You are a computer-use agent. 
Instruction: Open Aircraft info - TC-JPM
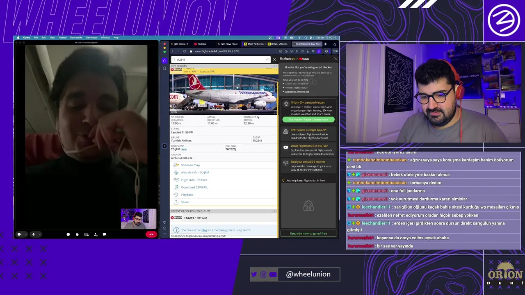tap(195, 172)
